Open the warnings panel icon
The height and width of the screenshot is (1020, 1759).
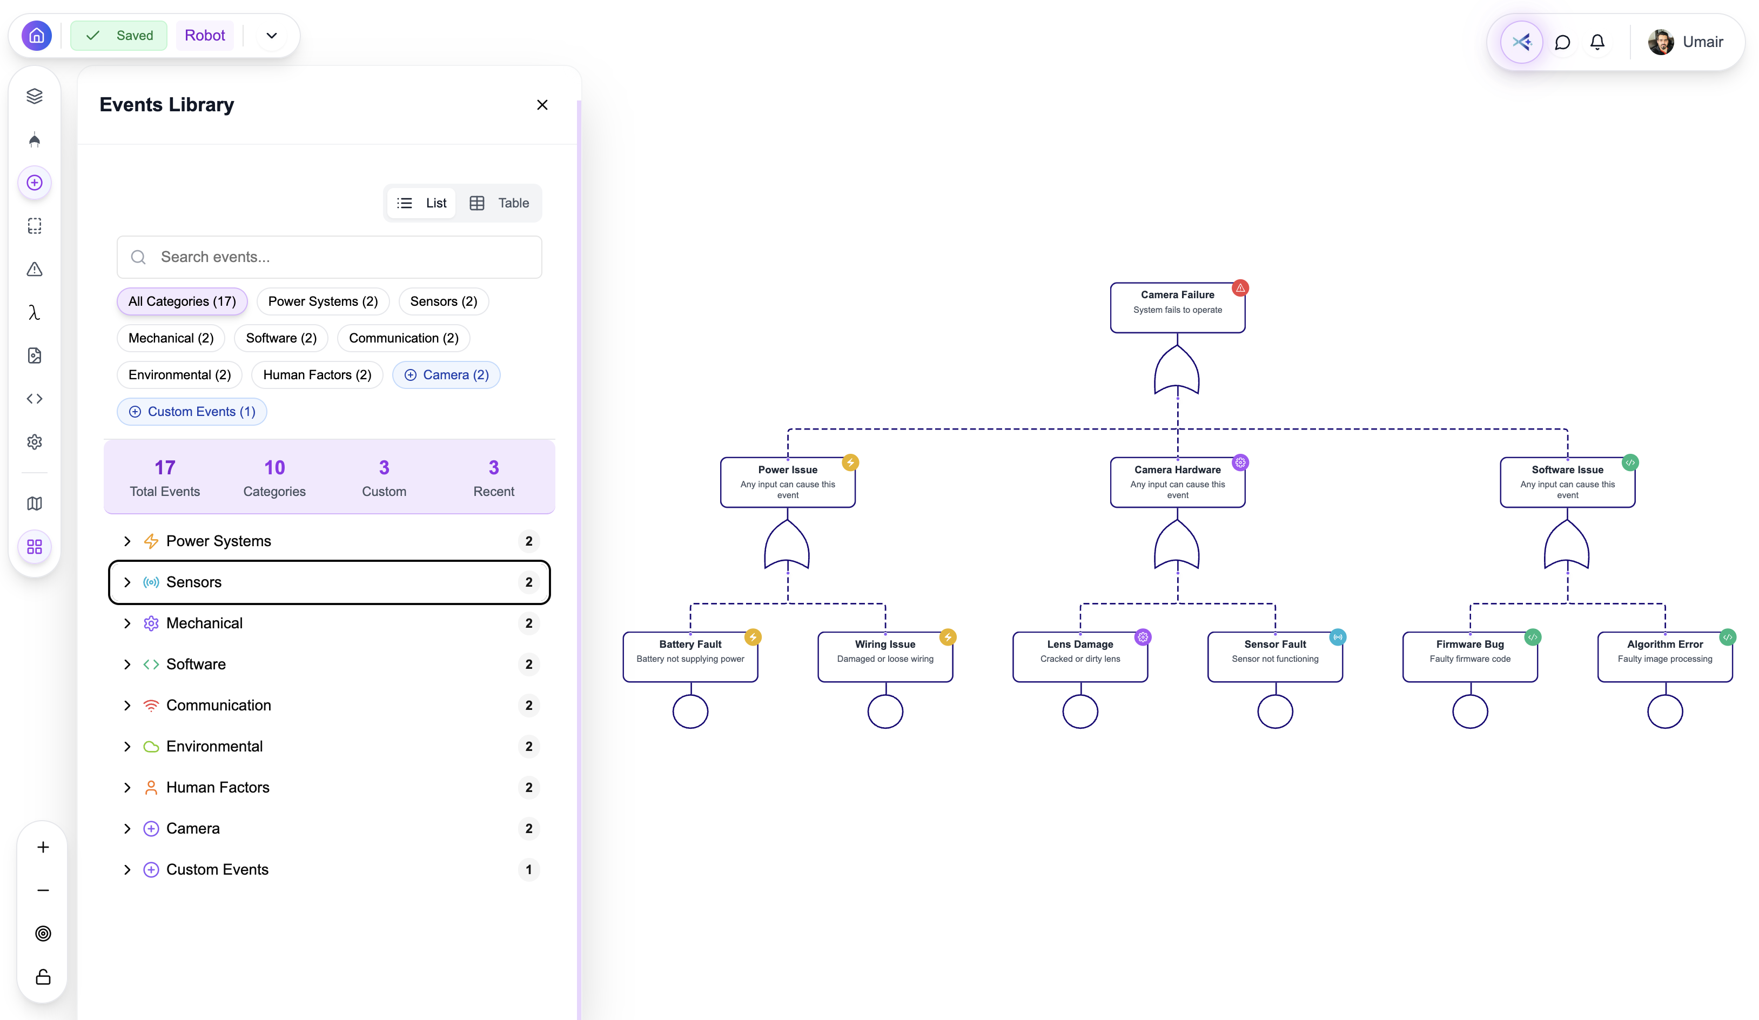click(34, 269)
